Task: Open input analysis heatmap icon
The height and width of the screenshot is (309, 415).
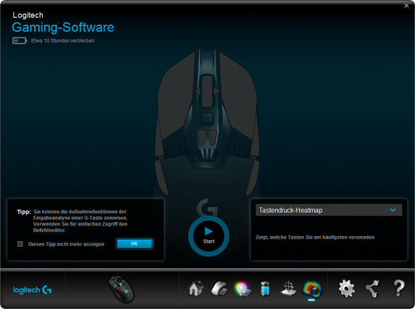Action: 312,289
